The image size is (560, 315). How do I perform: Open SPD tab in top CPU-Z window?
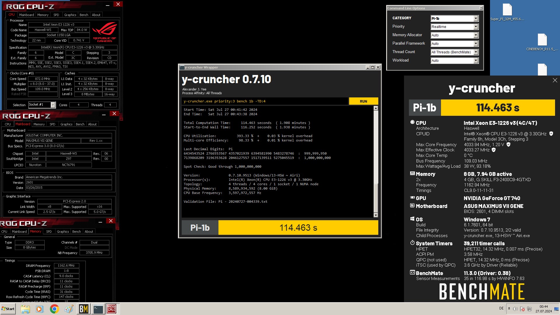[56, 15]
